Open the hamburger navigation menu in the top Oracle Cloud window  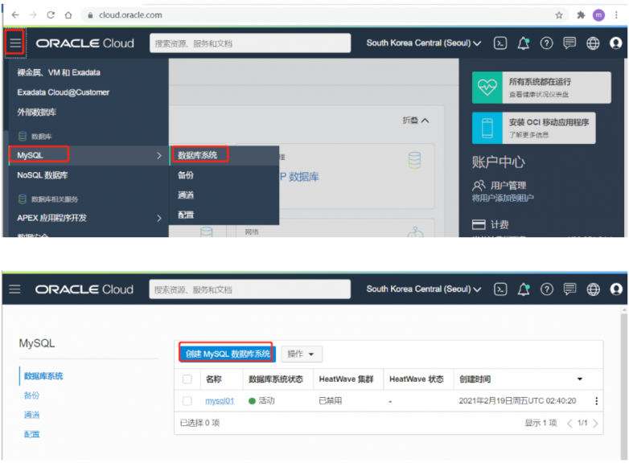pos(15,43)
